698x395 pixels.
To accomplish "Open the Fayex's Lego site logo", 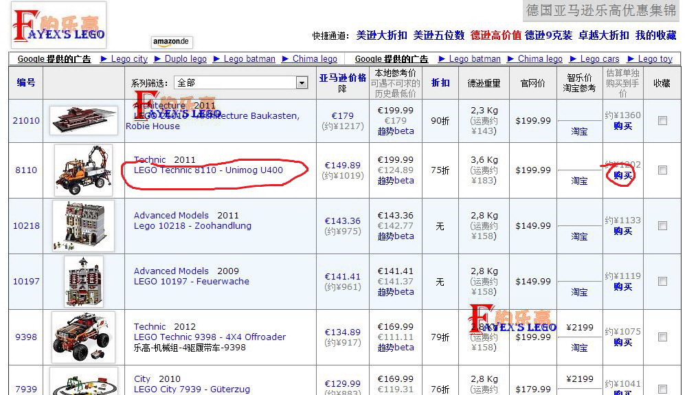I will coord(58,25).
